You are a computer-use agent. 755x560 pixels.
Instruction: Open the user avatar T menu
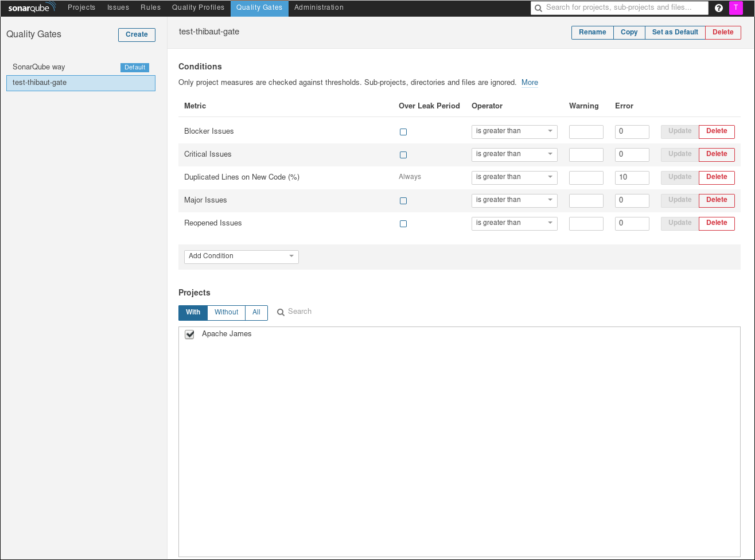coord(735,7)
